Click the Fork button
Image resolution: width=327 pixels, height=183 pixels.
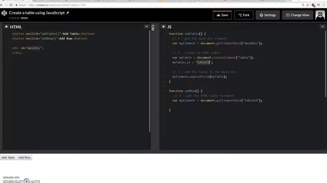[x=244, y=15]
